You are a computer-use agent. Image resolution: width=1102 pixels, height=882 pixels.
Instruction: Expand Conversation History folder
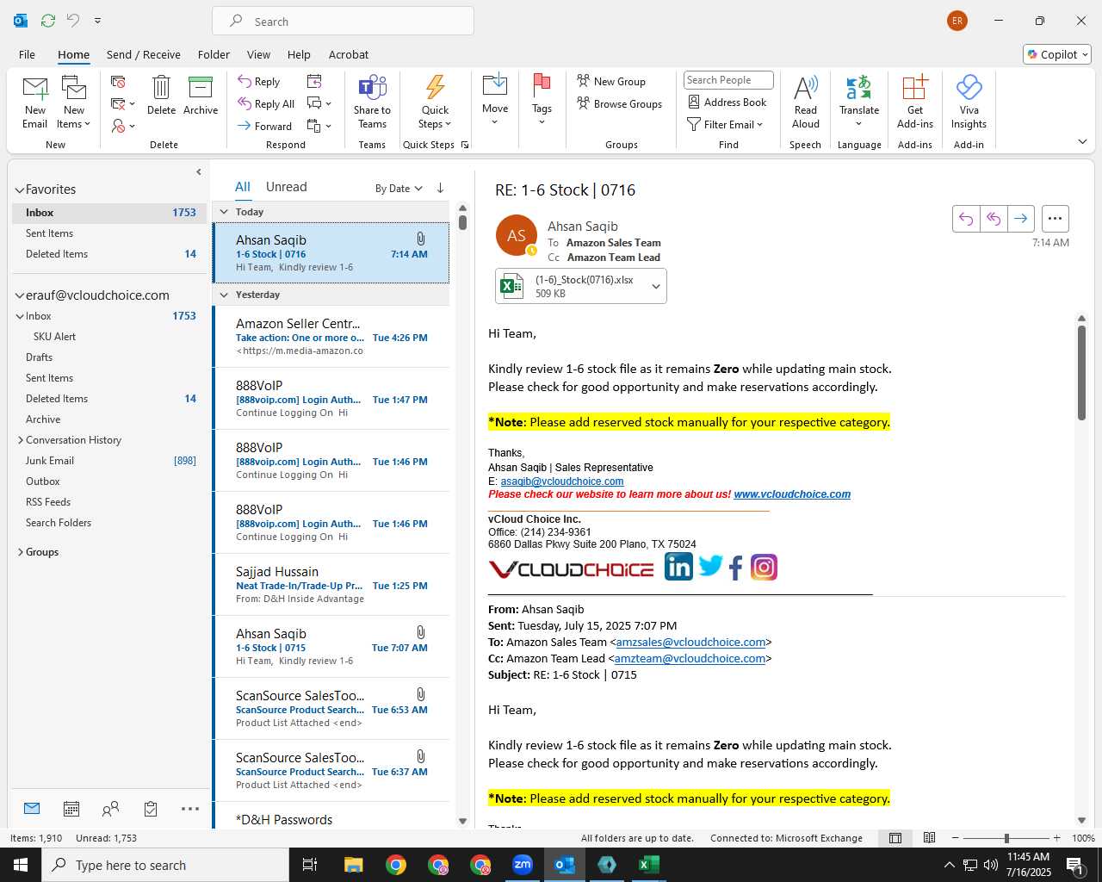pos(21,440)
